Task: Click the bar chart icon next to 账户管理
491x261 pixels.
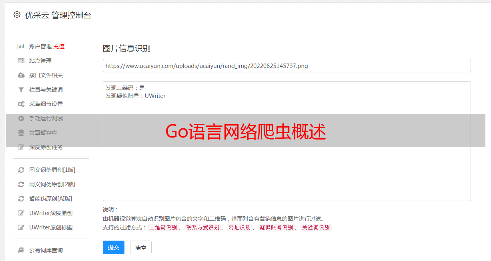Action: (x=21, y=46)
